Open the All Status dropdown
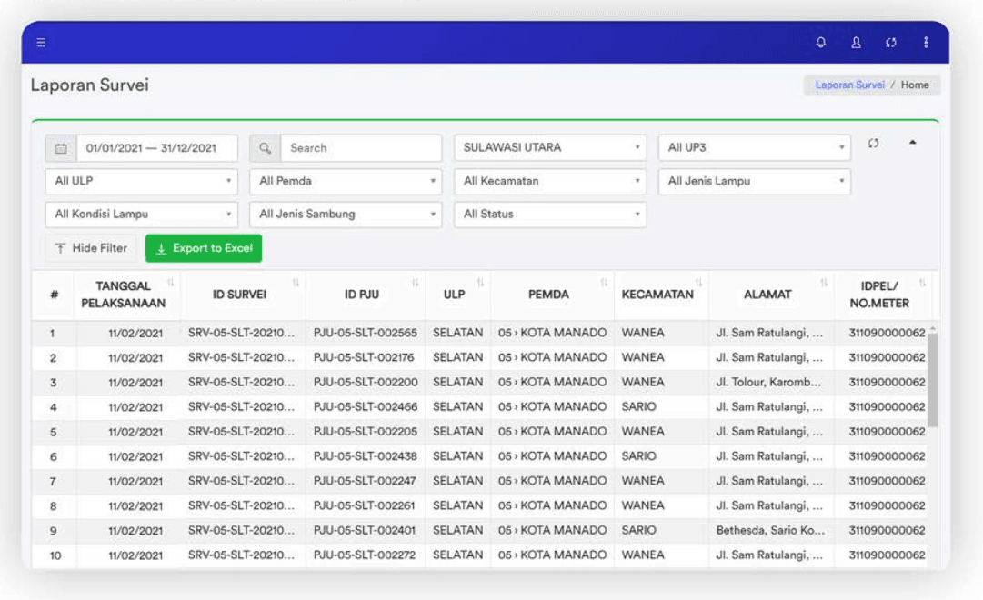The height and width of the screenshot is (600, 983). [x=550, y=215]
